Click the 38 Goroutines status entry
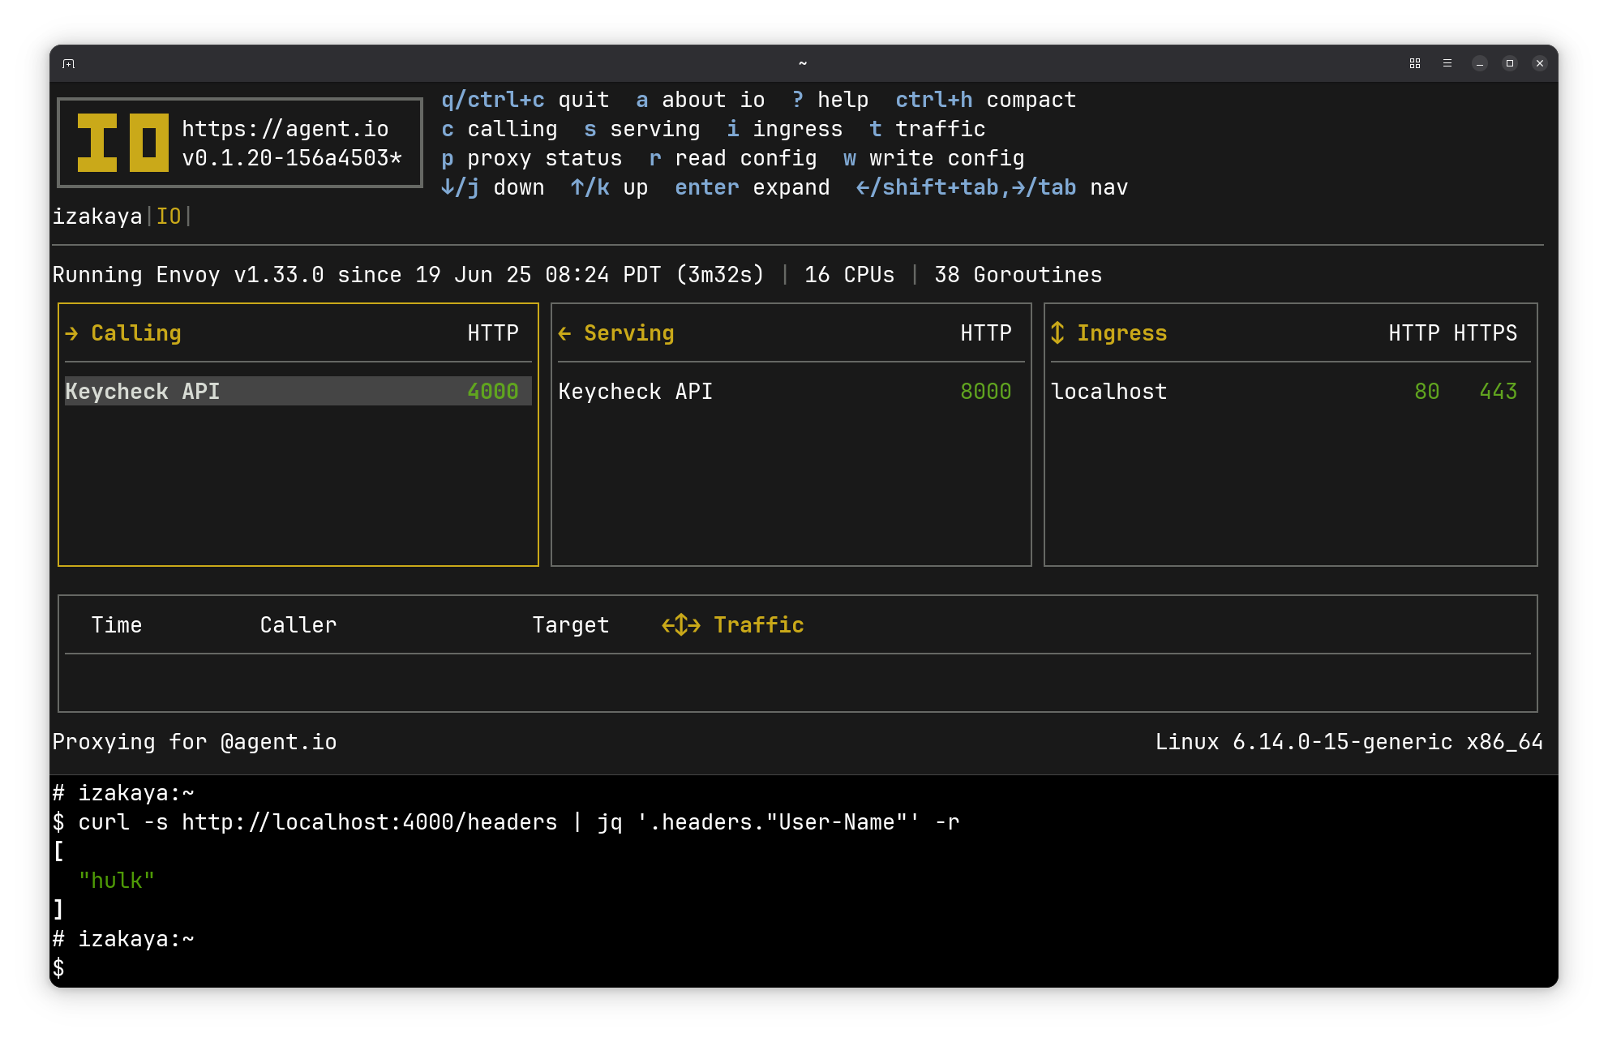1608x1042 pixels. pyautogui.click(x=1018, y=275)
